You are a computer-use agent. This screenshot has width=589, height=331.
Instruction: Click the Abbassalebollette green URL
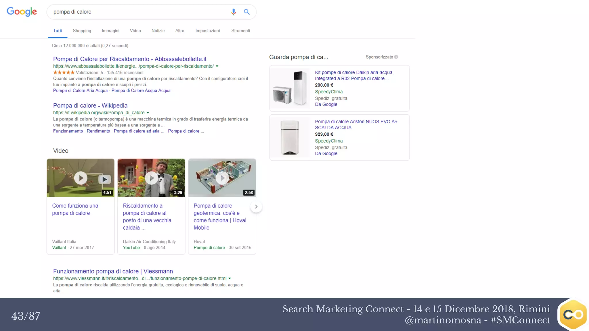coord(133,66)
